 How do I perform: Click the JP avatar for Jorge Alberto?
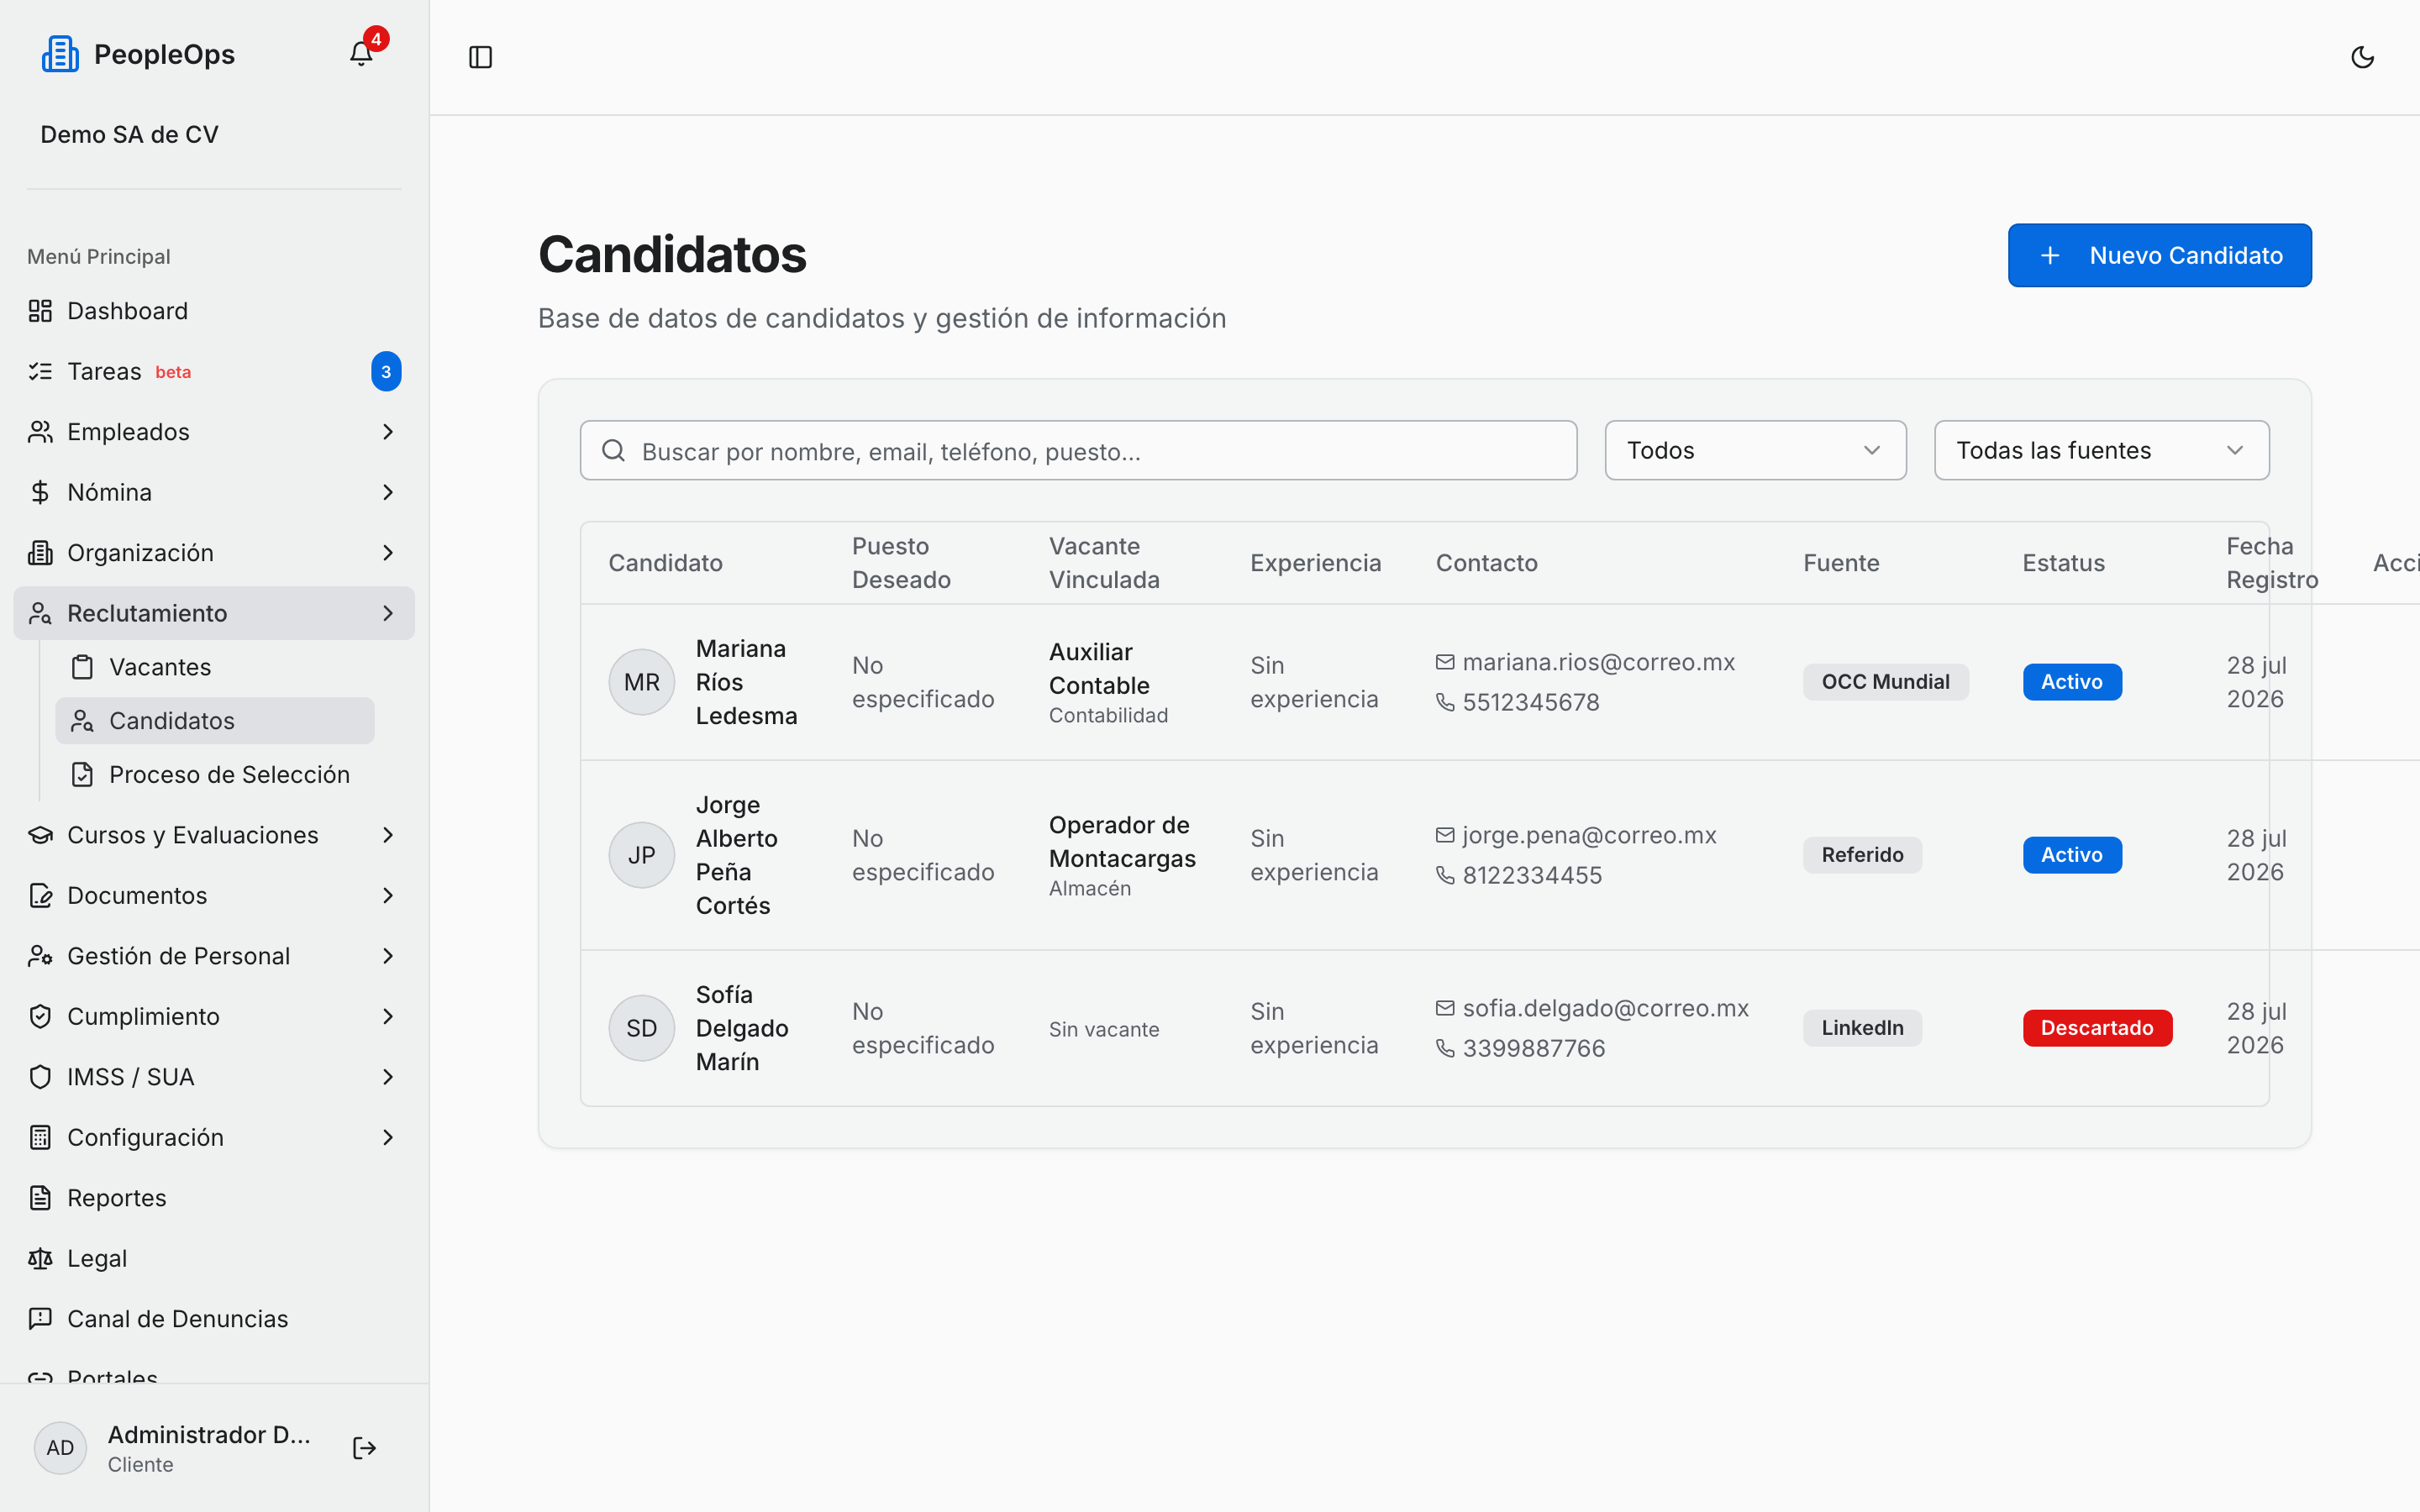tap(642, 855)
